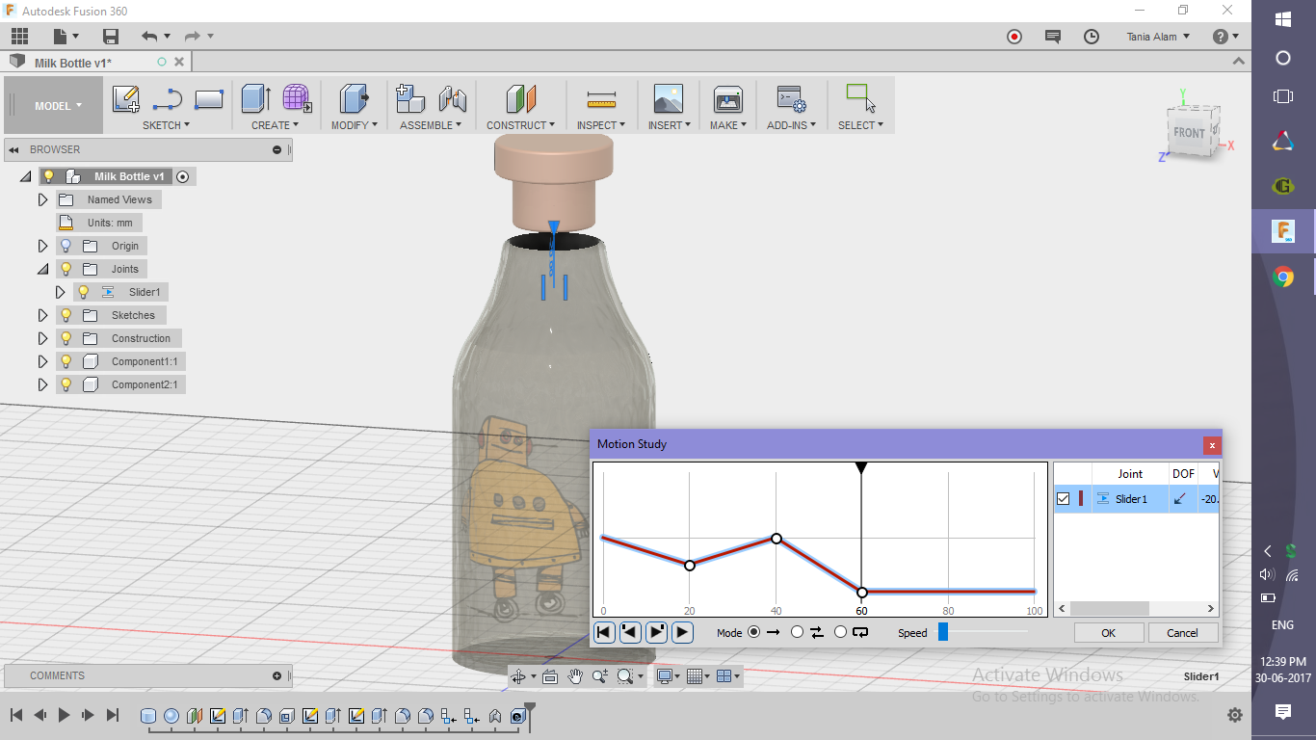Open the INSPECT menu
Image resolution: width=1316 pixels, height=740 pixels.
pos(601,125)
